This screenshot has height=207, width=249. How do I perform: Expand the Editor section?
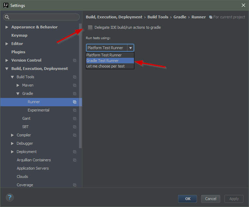coord(7,44)
